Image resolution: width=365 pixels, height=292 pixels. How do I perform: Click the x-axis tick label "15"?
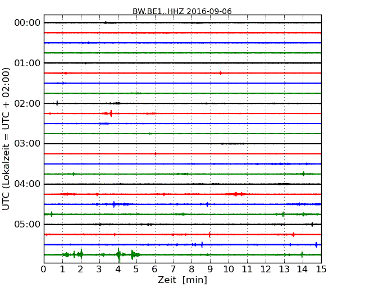321,269
